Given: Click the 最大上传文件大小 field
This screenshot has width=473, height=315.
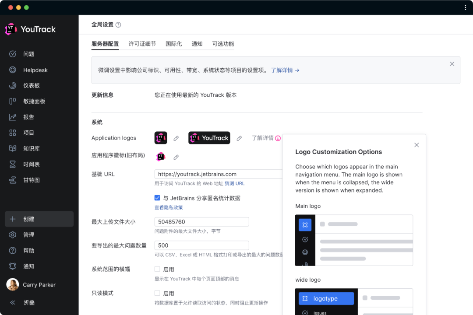Looking at the screenshot, I should click(x=202, y=222).
